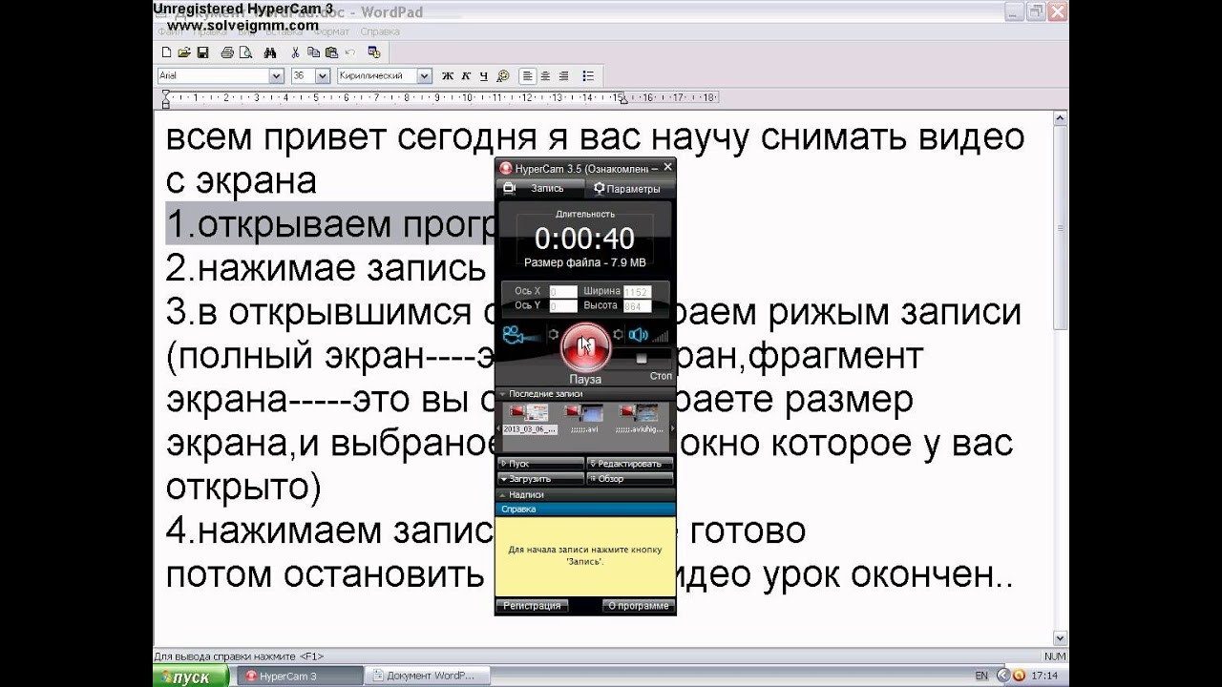Open the font color palette icon
Screen dimensions: 1222x687
(x=502, y=75)
